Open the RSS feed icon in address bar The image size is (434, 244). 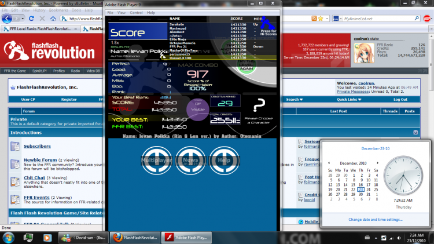coord(314,19)
